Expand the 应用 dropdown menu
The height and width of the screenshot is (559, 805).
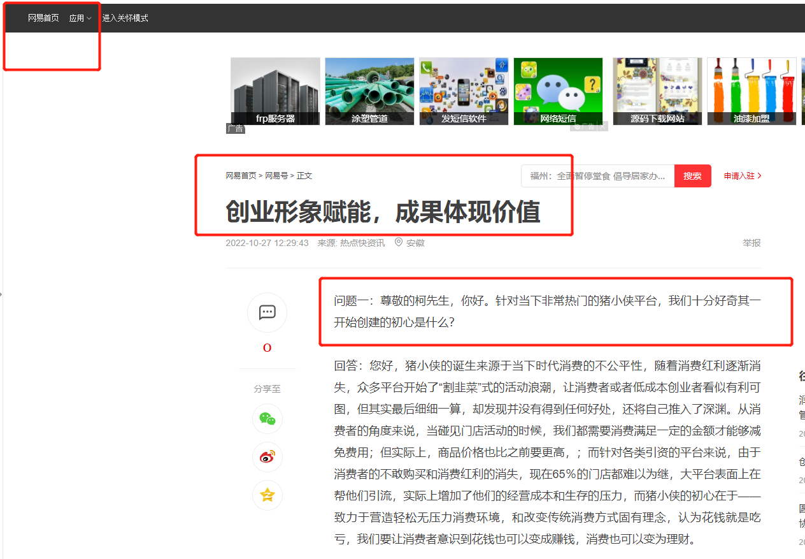coord(80,18)
